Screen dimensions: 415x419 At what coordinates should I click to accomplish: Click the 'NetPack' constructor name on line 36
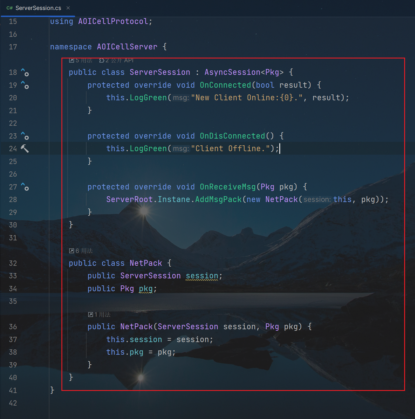click(x=137, y=327)
